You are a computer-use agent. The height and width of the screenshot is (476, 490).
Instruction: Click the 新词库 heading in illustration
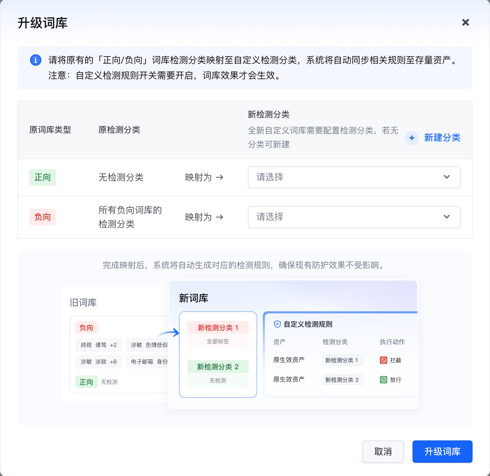194,298
